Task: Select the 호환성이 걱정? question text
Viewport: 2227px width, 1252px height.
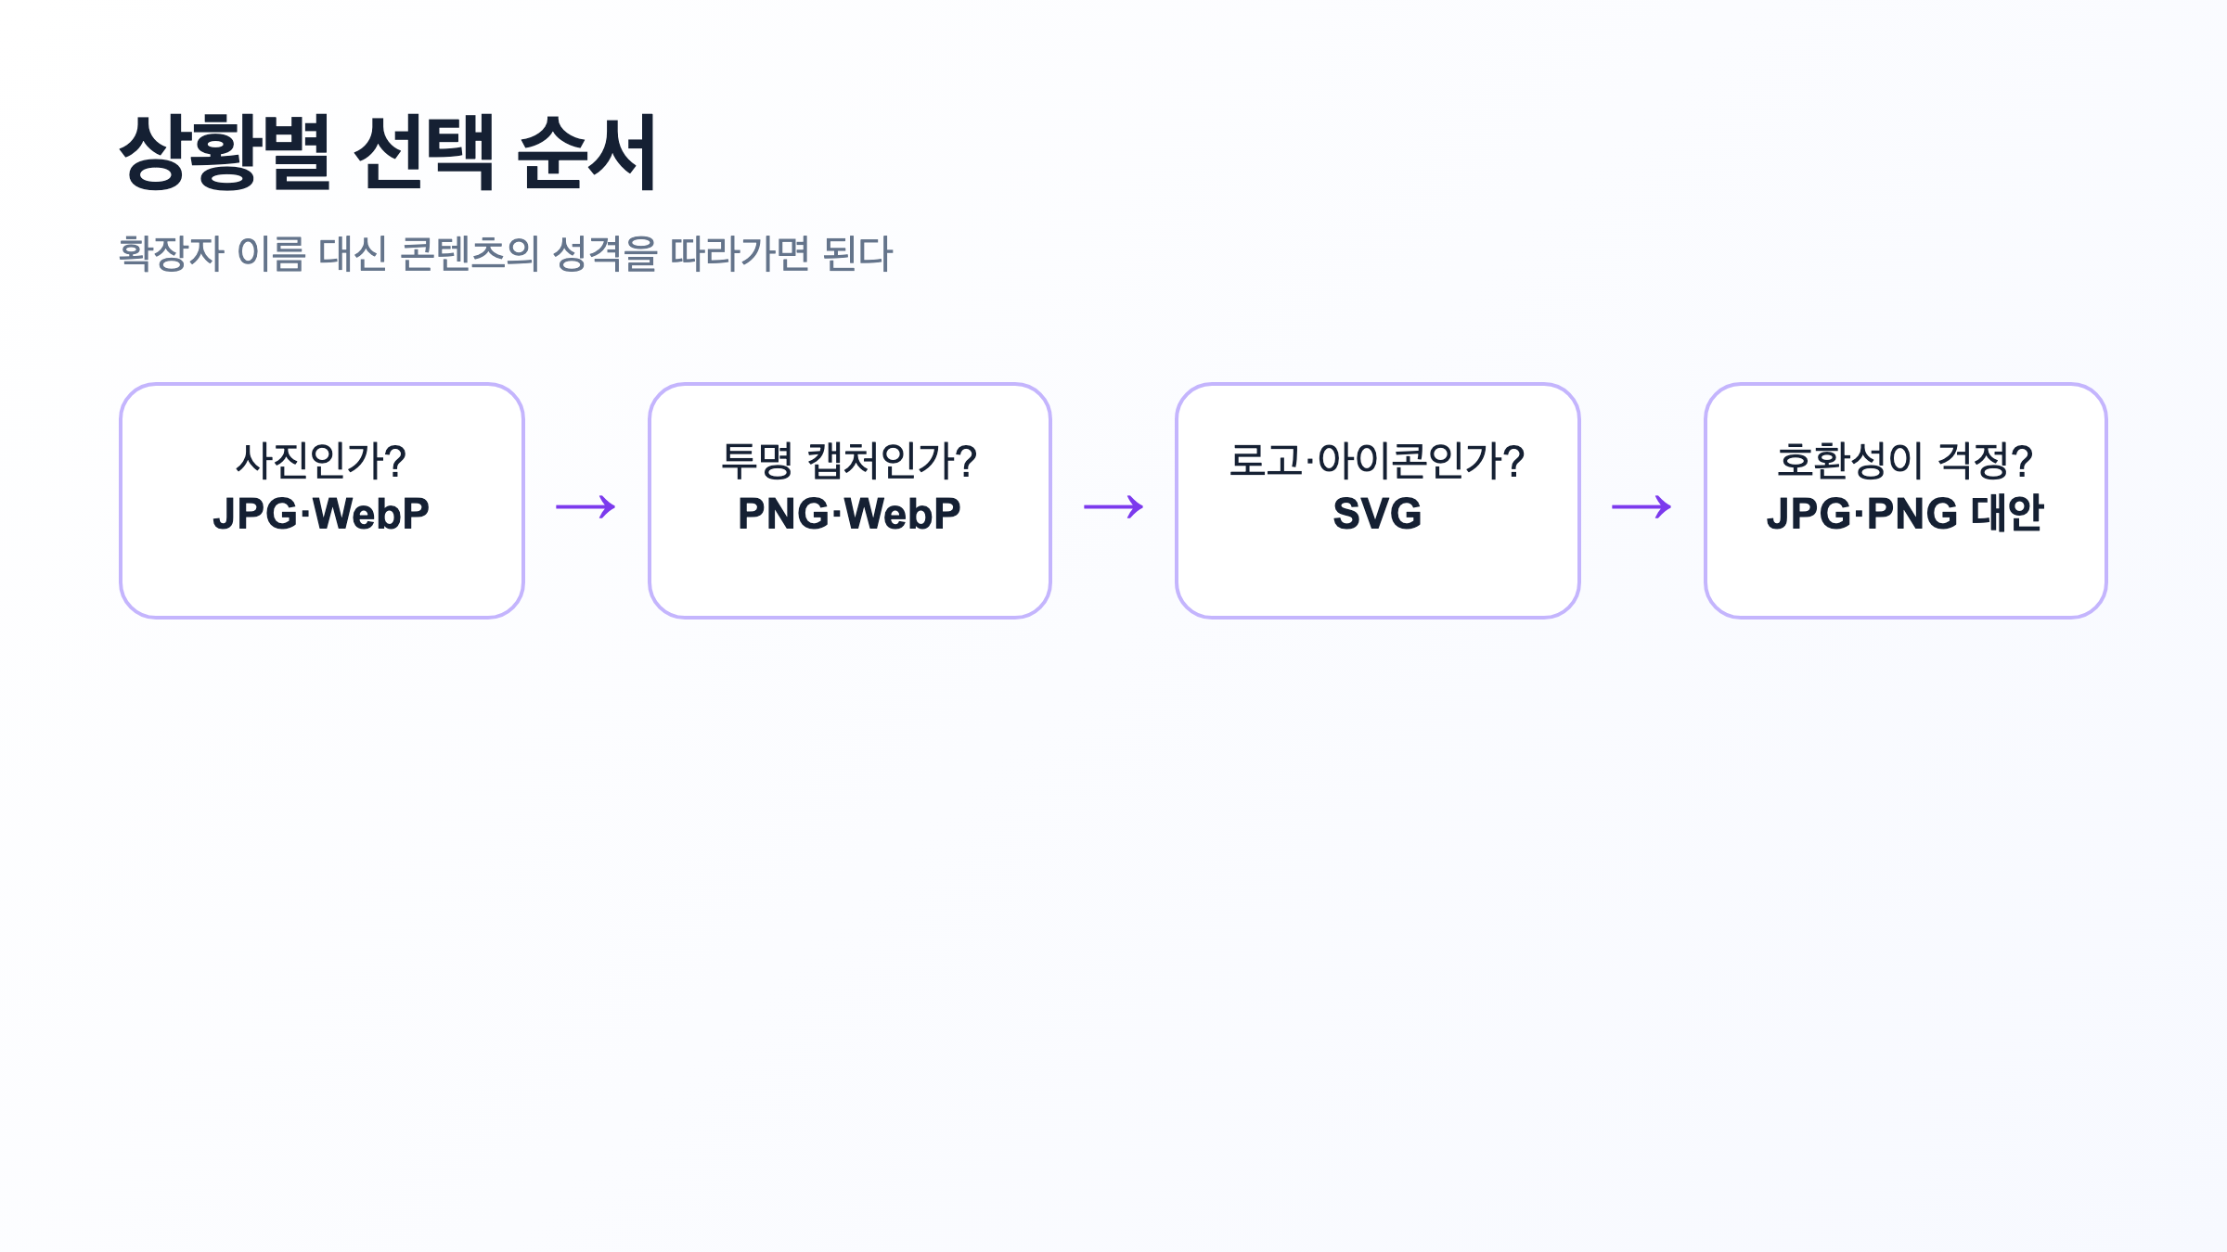Action: point(1905,461)
